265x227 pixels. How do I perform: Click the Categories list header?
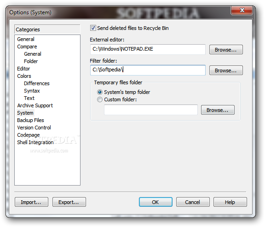[47, 29]
